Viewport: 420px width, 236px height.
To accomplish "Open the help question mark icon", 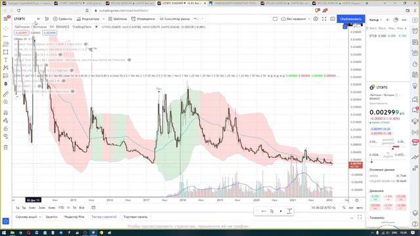I will click(x=415, y=224).
